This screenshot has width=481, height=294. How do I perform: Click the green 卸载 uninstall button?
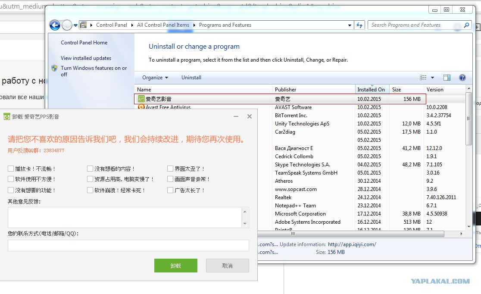click(x=176, y=266)
